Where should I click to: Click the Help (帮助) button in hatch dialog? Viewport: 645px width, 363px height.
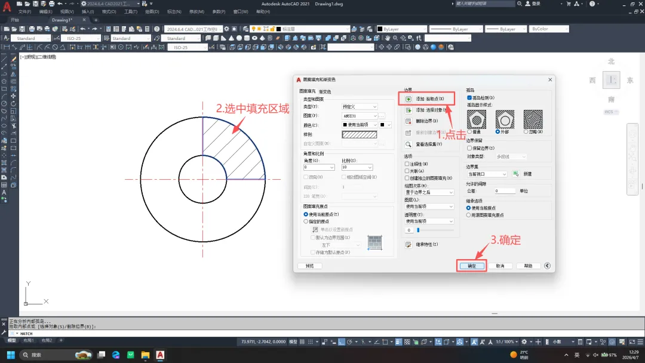(528, 266)
